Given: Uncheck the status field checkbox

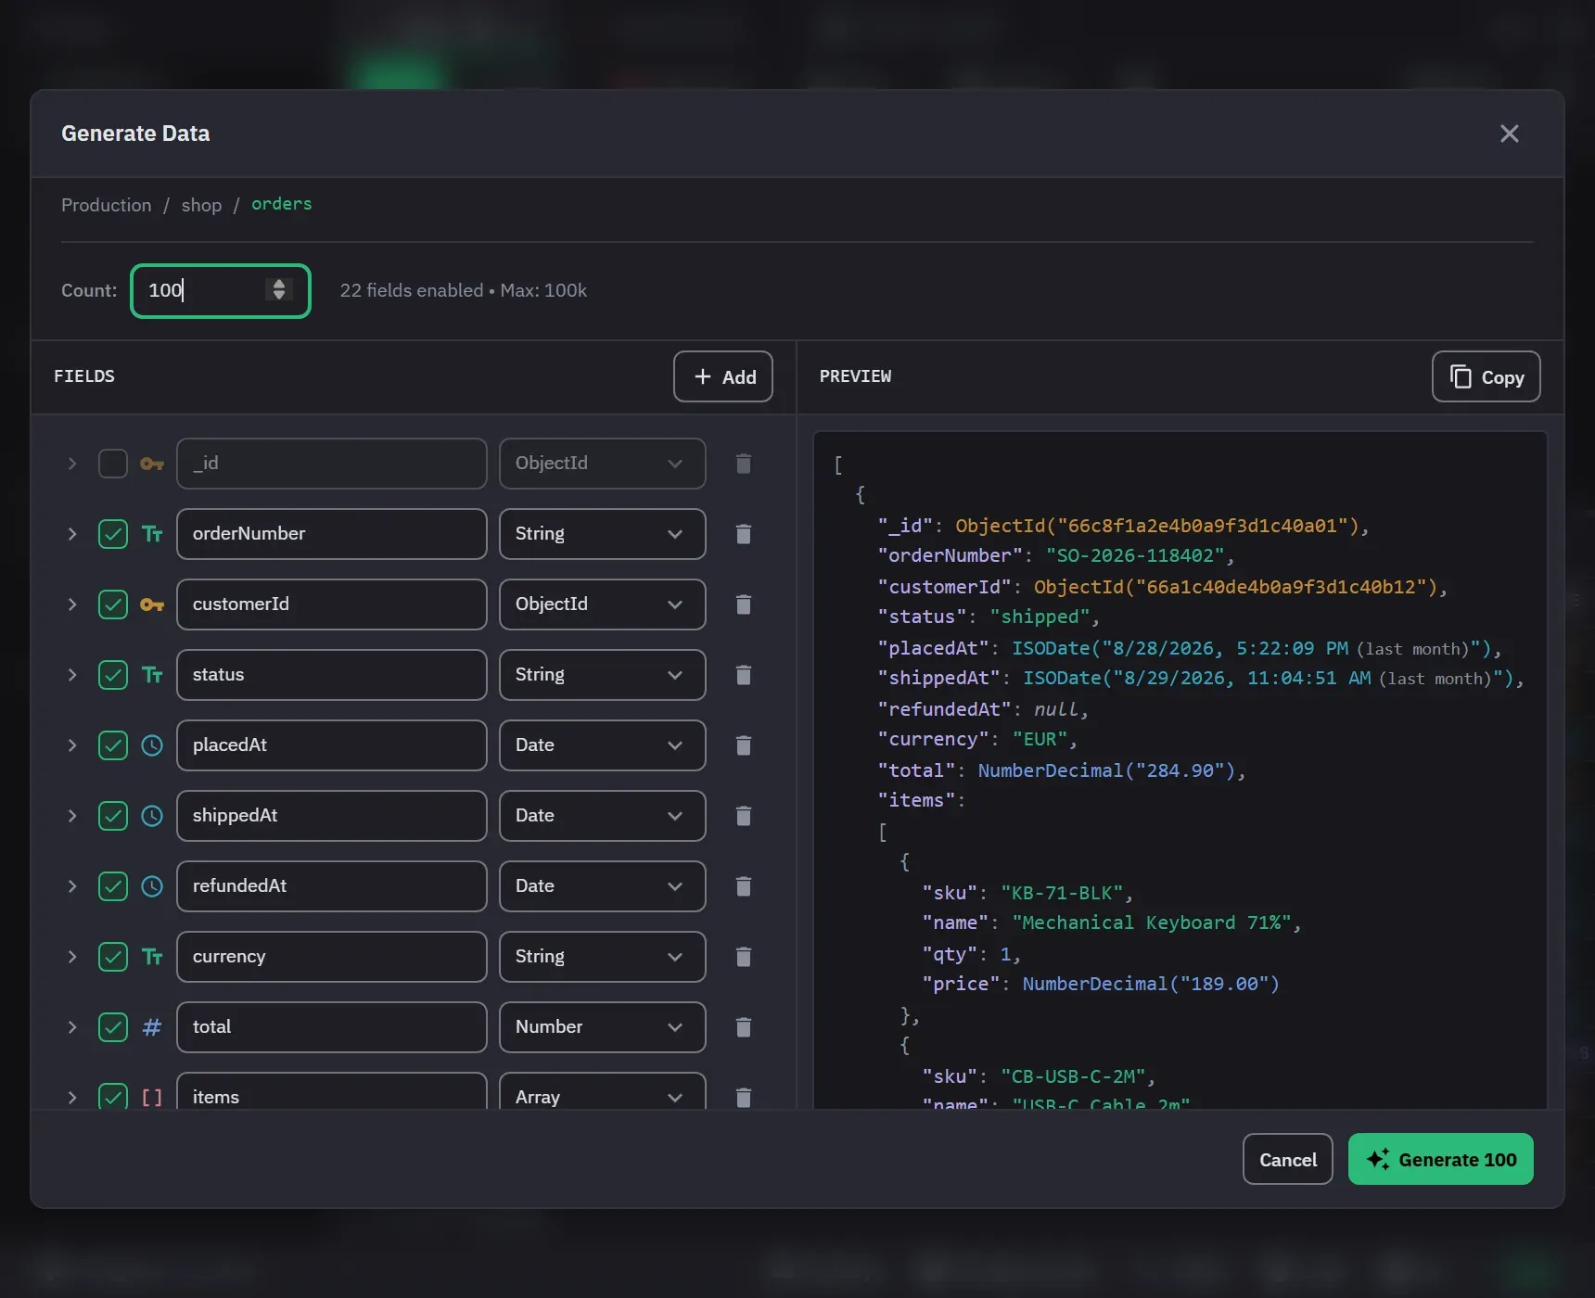Looking at the screenshot, I should 113,675.
